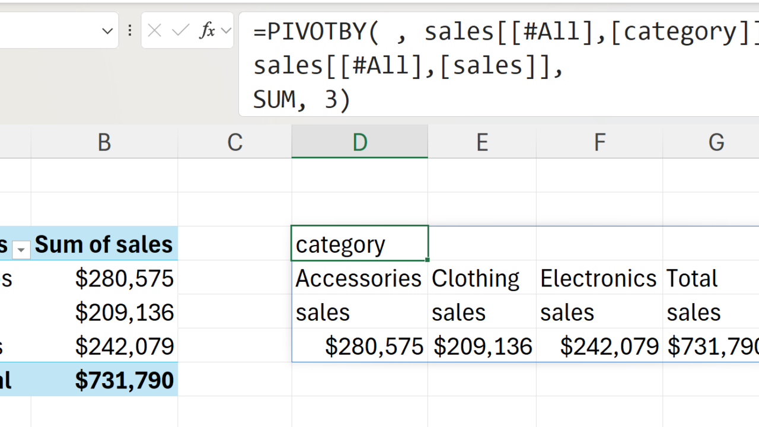Click the Cancel (X) formula icon
Image resolution: width=759 pixels, height=427 pixels.
point(155,31)
